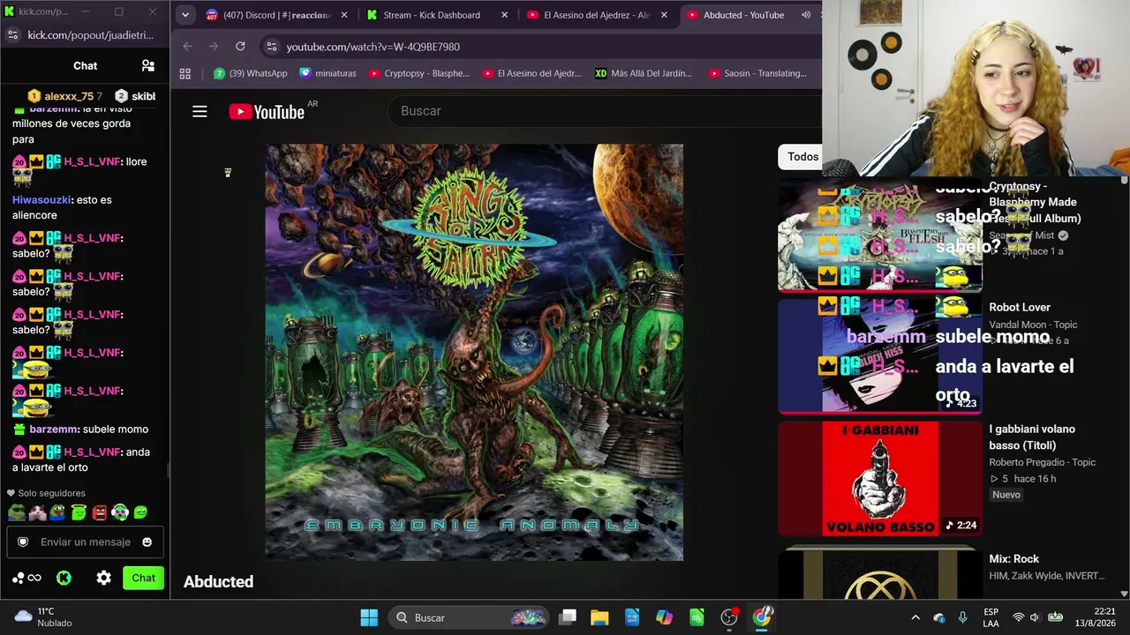Open the cloud sync tray icon
1130x635 pixels.
938,617
